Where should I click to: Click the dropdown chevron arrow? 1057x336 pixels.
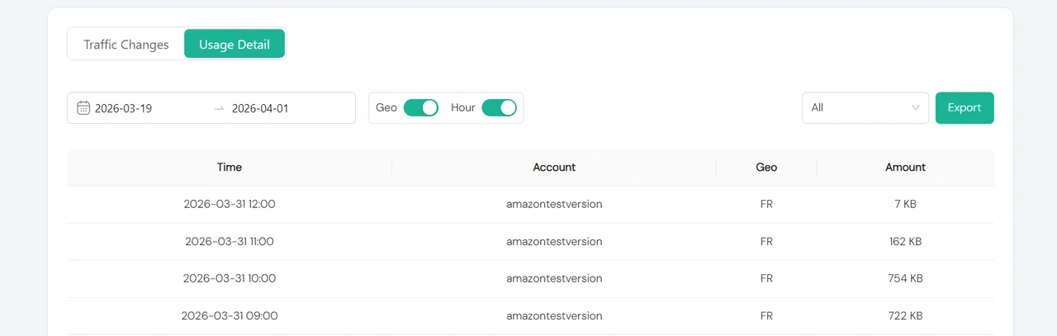[x=915, y=108]
